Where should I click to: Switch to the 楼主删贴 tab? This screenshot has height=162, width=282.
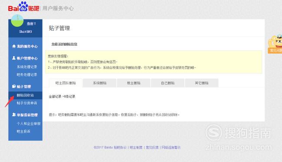[x=134, y=83]
